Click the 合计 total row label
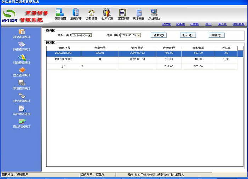The image size is (248, 179). click(x=64, y=66)
